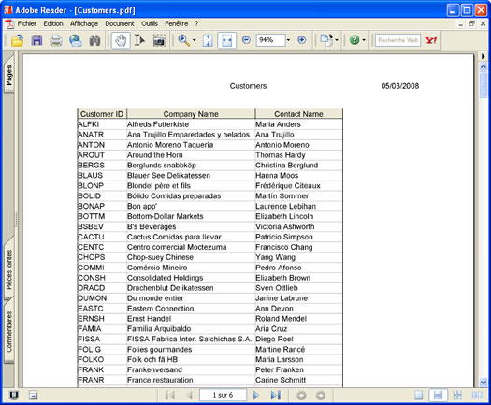The width and height of the screenshot is (491, 405).
Task: Open the Fenêtre menu
Action: (177, 23)
